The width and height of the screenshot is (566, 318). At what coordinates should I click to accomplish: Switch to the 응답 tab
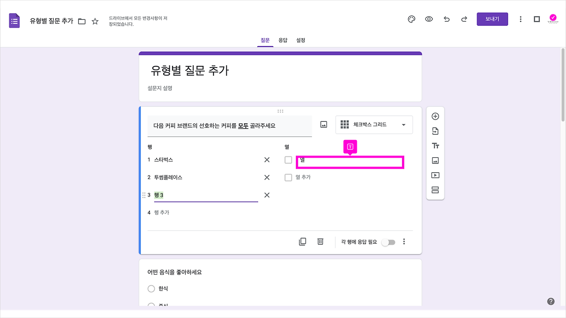pyautogui.click(x=283, y=40)
